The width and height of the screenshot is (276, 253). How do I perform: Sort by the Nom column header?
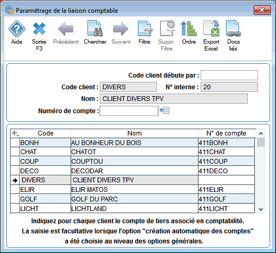(x=134, y=133)
